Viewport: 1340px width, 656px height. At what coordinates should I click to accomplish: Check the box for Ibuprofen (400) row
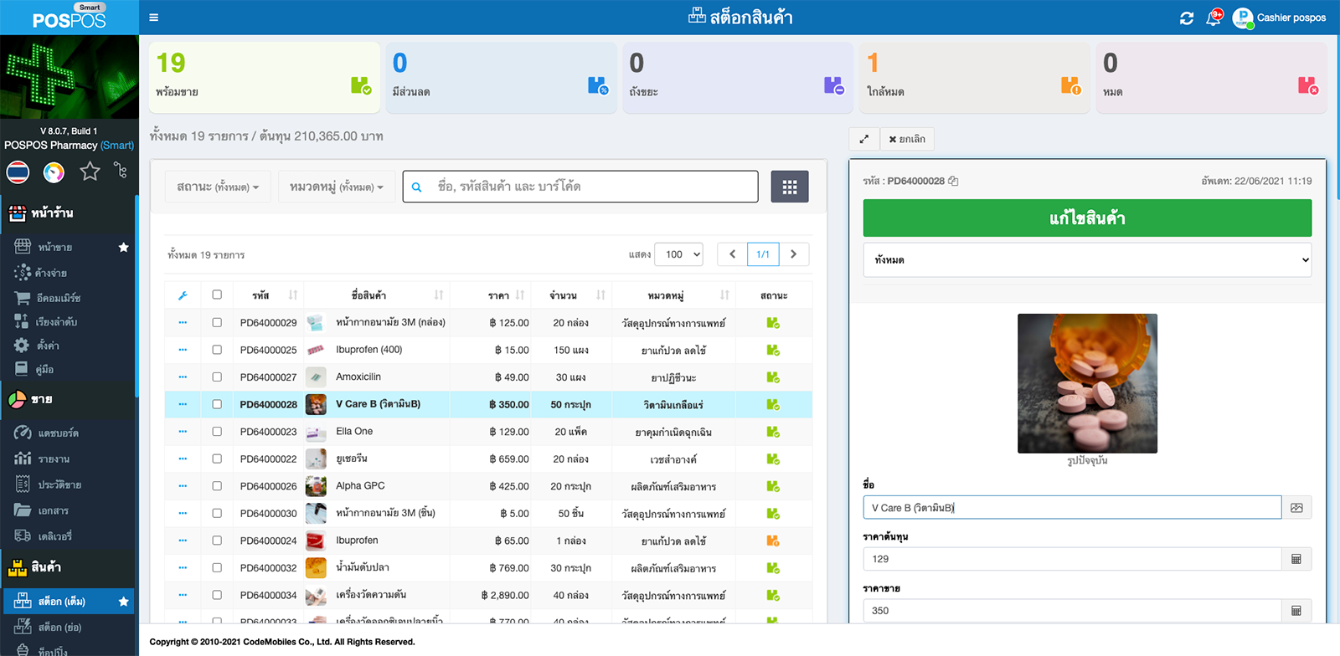click(217, 350)
